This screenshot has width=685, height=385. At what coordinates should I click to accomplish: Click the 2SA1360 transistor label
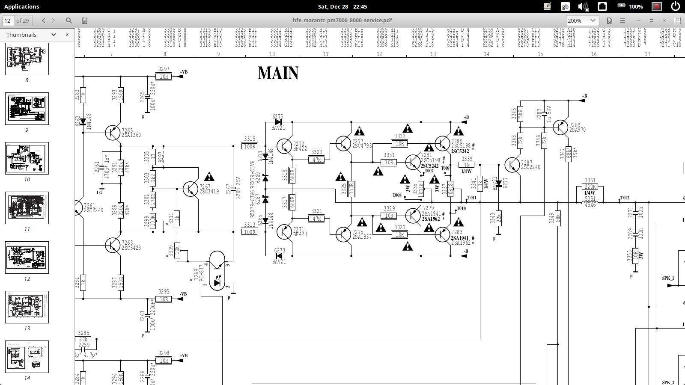tap(131, 135)
